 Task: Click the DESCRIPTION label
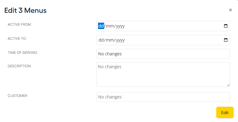19,66
